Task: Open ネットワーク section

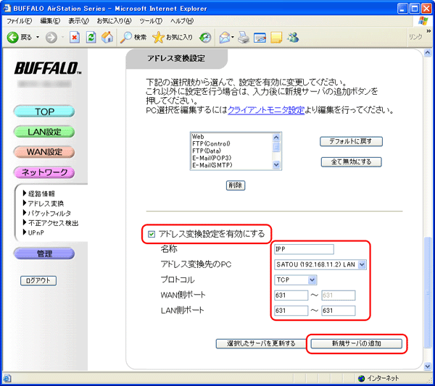Action: pos(44,172)
